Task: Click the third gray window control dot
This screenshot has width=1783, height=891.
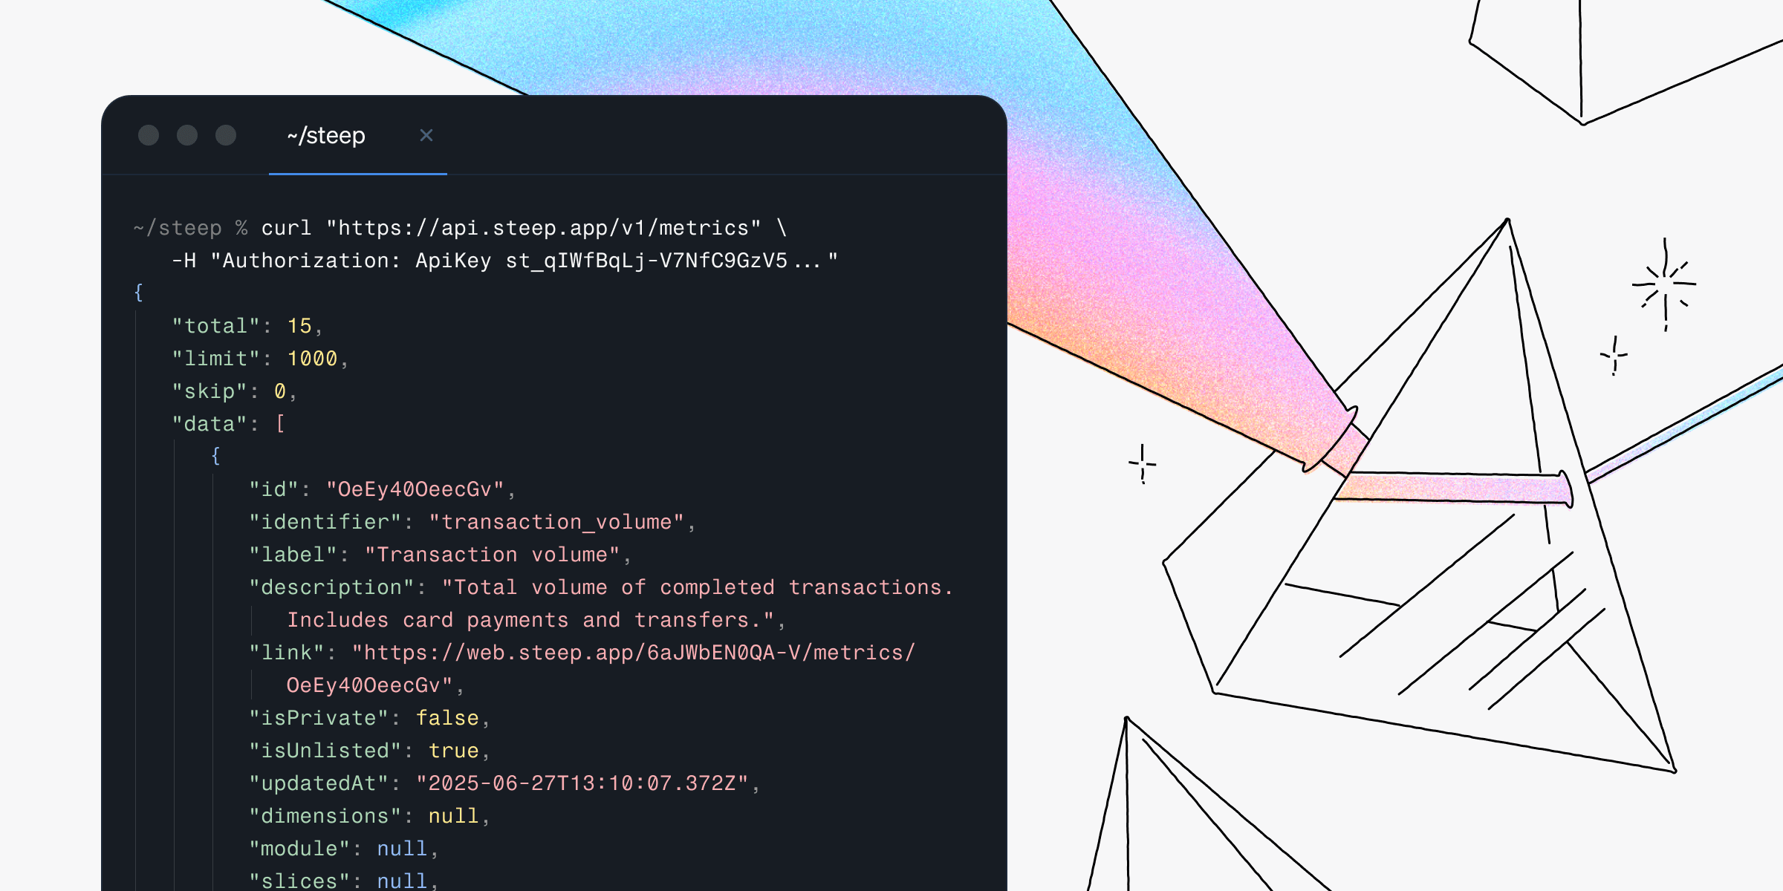Action: 226,135
